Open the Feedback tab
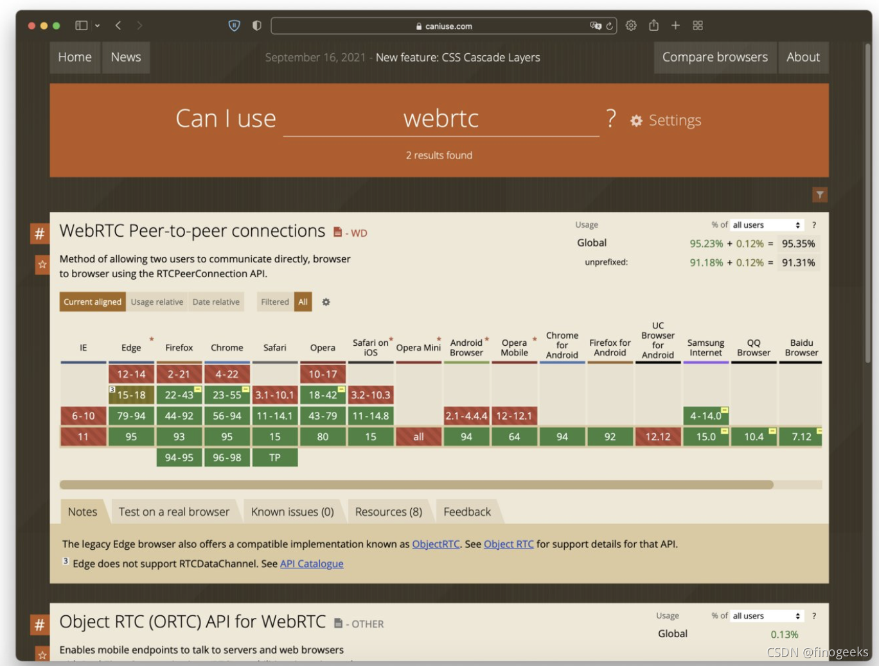The image size is (879, 666). point(467,512)
